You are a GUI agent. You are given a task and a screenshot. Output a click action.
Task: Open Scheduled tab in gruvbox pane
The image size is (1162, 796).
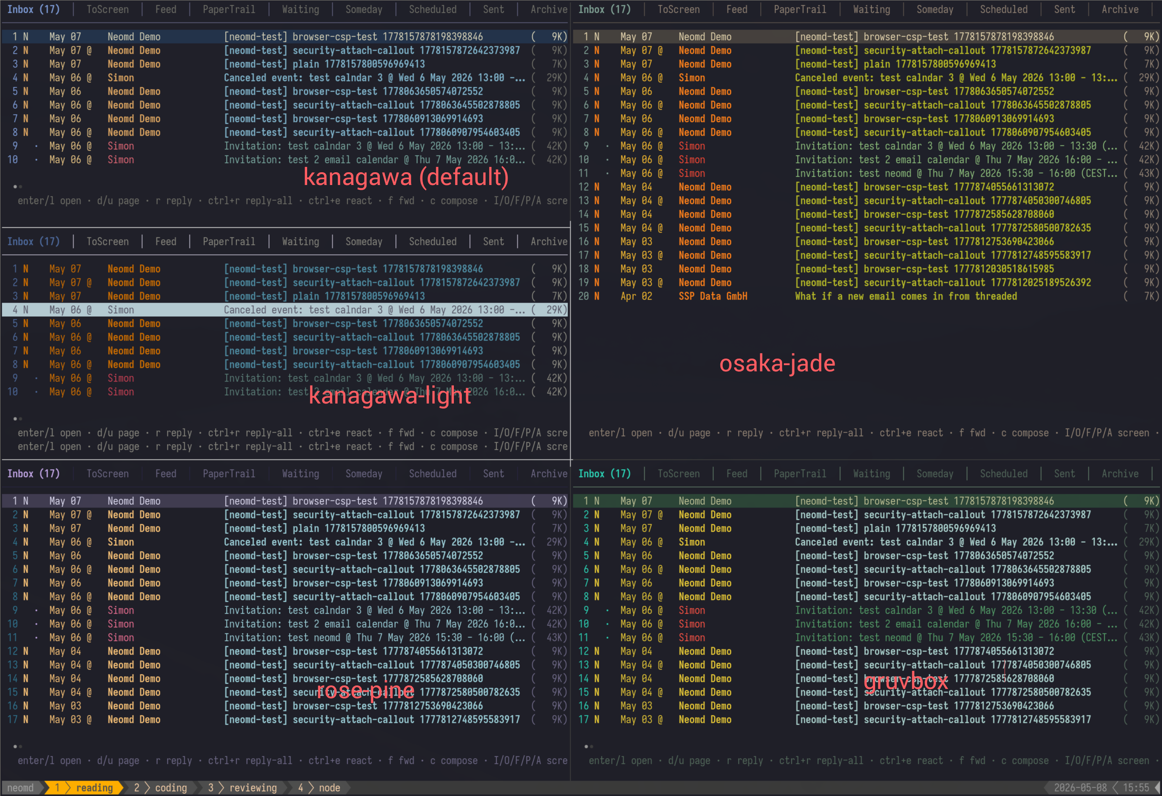point(1003,474)
